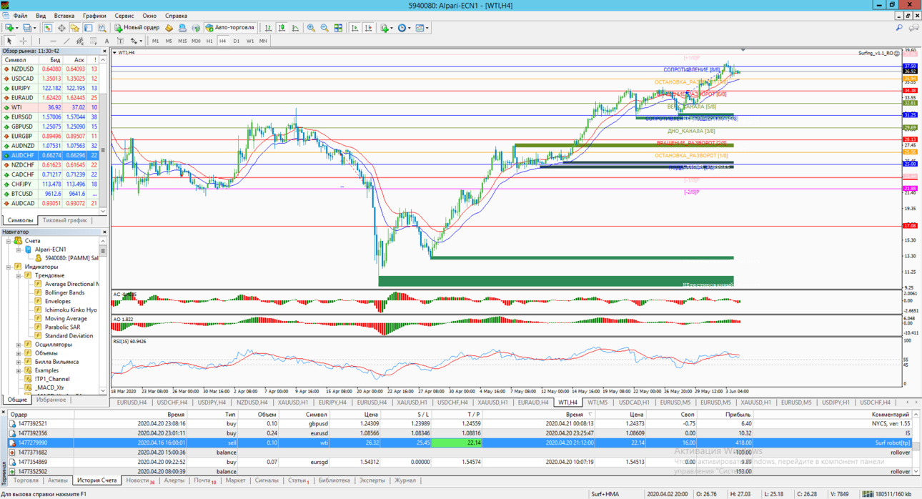Screen dimensions: 922x499
Task: Switch timeframe to H1
Action: click(209, 41)
